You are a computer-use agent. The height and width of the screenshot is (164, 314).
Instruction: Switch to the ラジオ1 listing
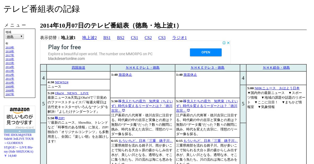point(180,38)
